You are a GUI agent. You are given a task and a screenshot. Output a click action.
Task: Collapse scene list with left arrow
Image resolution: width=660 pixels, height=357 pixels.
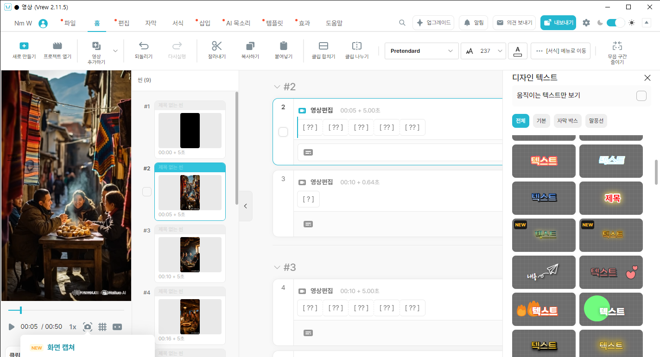pyautogui.click(x=246, y=206)
